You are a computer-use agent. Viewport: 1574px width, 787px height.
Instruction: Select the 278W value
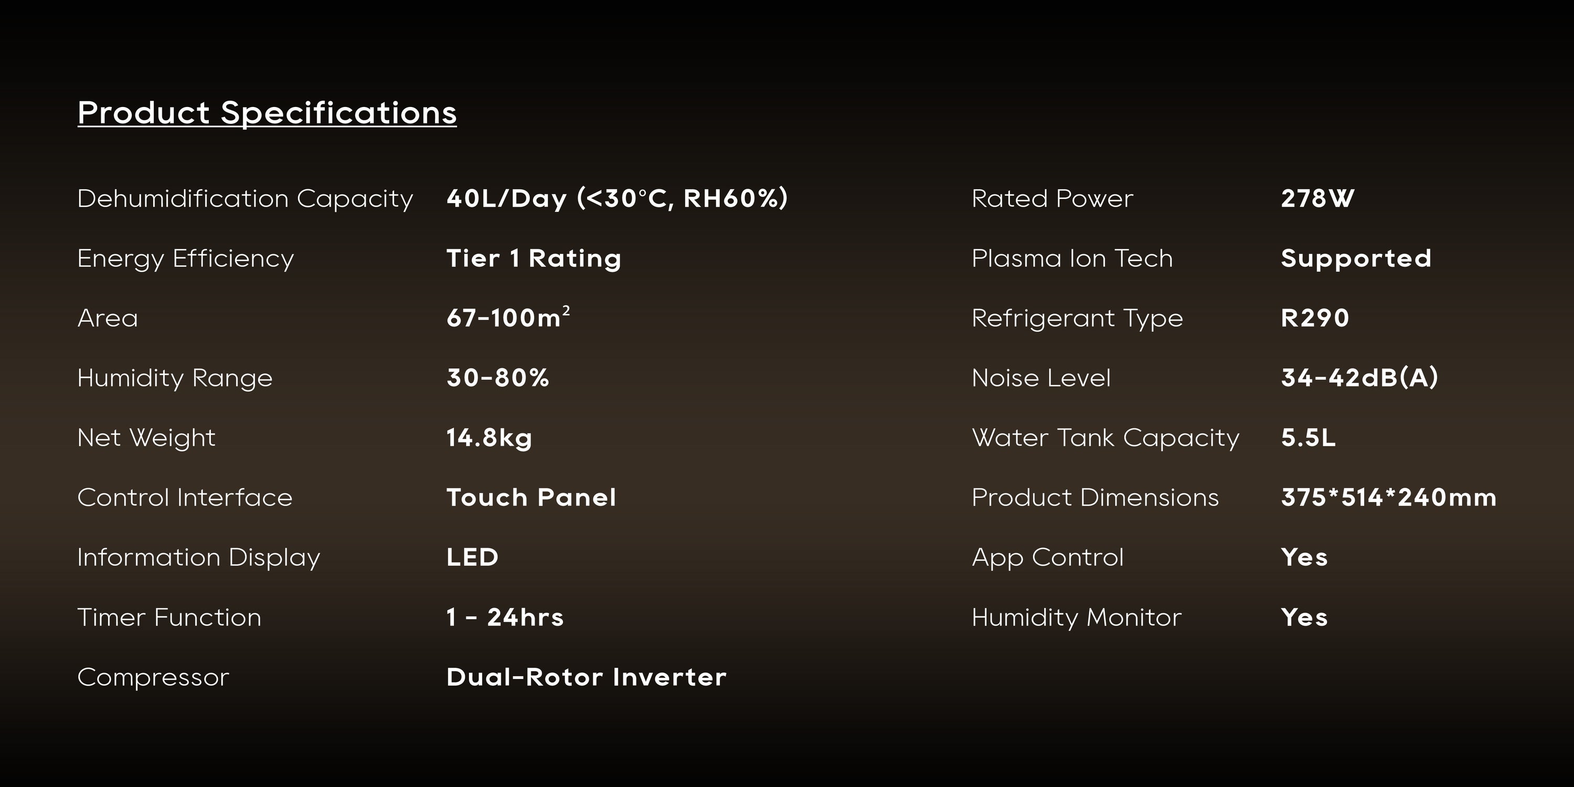1317,198
